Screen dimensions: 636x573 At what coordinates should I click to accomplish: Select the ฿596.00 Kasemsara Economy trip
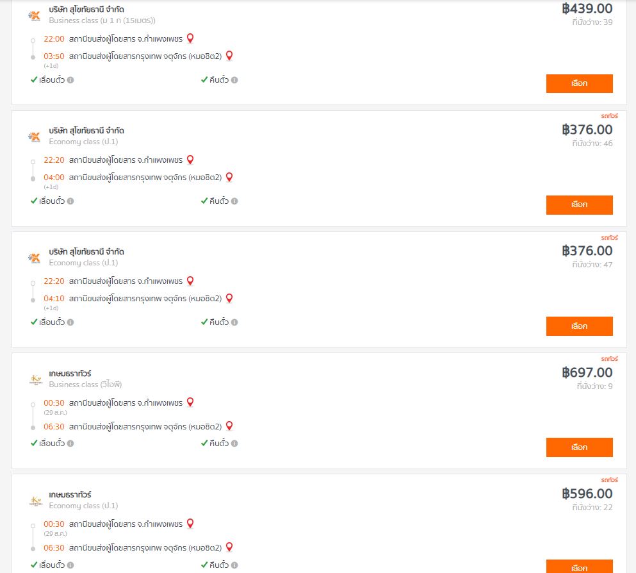579,567
